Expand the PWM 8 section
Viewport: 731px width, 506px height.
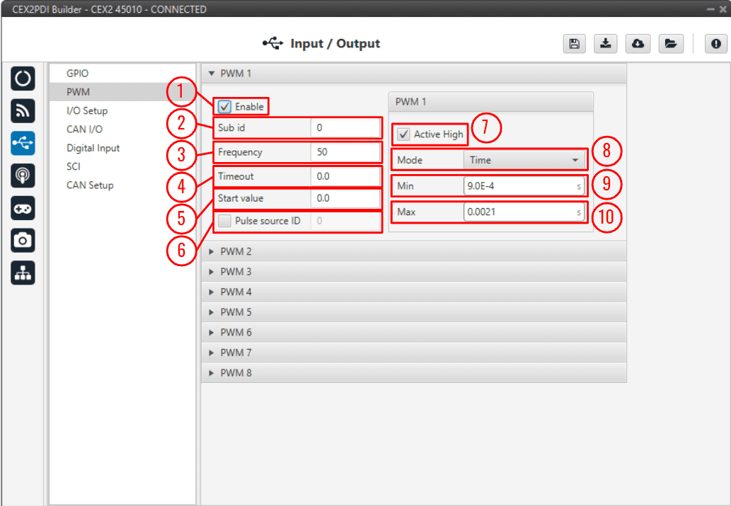tap(413, 373)
